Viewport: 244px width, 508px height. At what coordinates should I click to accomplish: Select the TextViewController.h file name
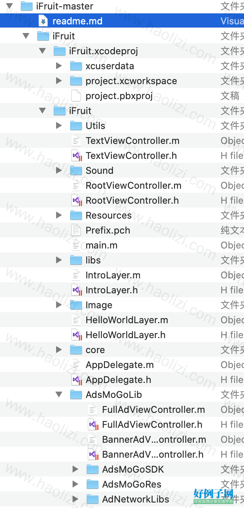point(131,156)
